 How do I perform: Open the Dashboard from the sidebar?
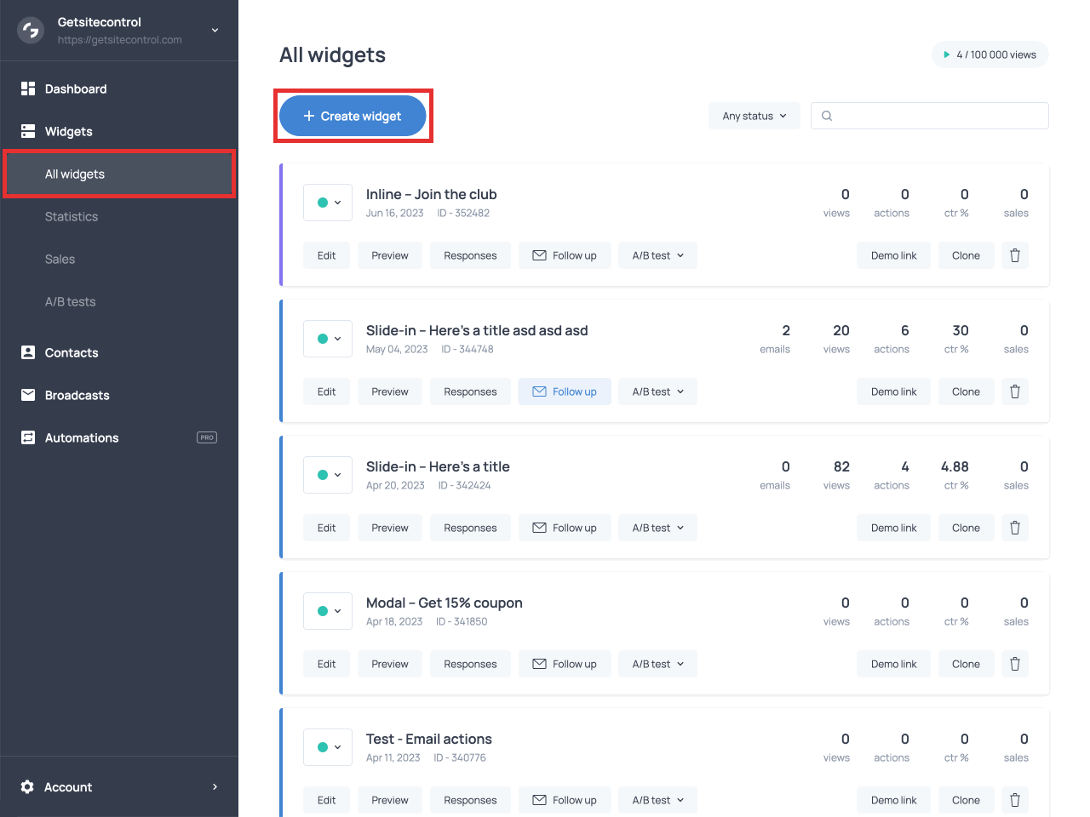(75, 89)
